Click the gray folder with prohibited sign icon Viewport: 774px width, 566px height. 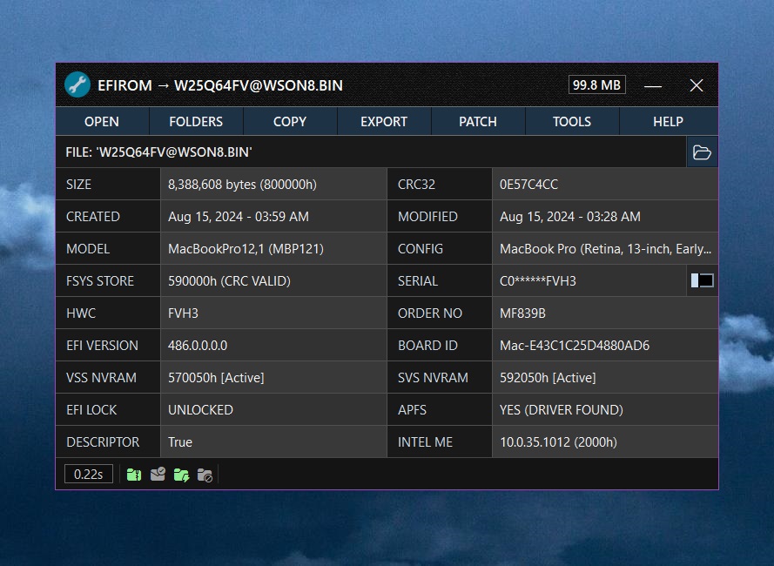coord(205,475)
